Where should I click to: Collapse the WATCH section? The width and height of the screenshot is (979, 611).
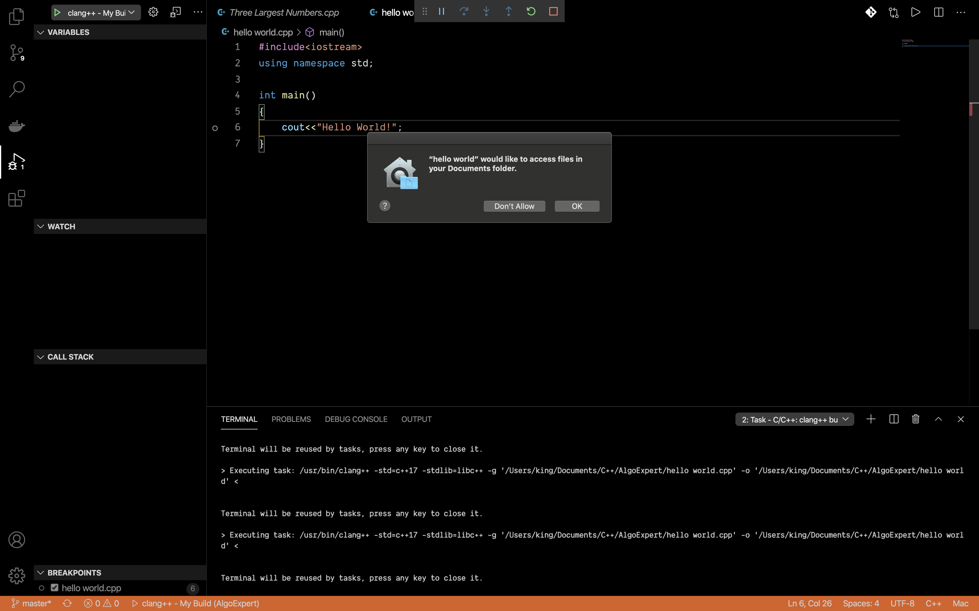point(120,226)
